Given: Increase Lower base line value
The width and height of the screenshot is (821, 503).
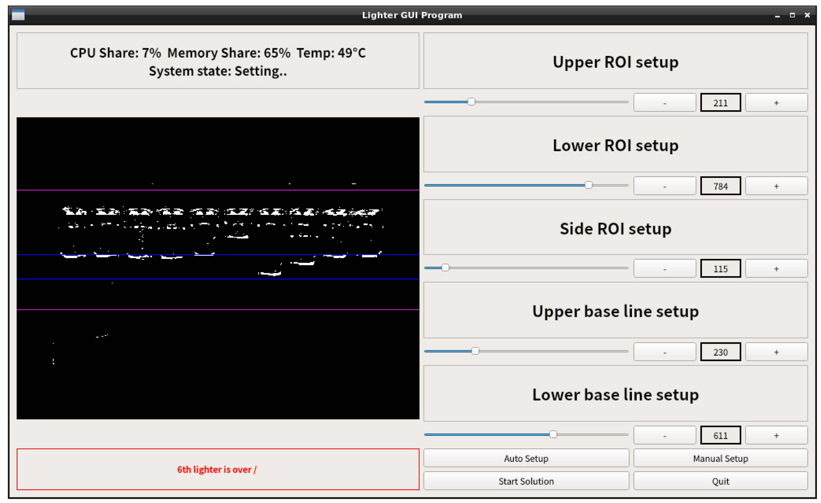Looking at the screenshot, I should (776, 435).
